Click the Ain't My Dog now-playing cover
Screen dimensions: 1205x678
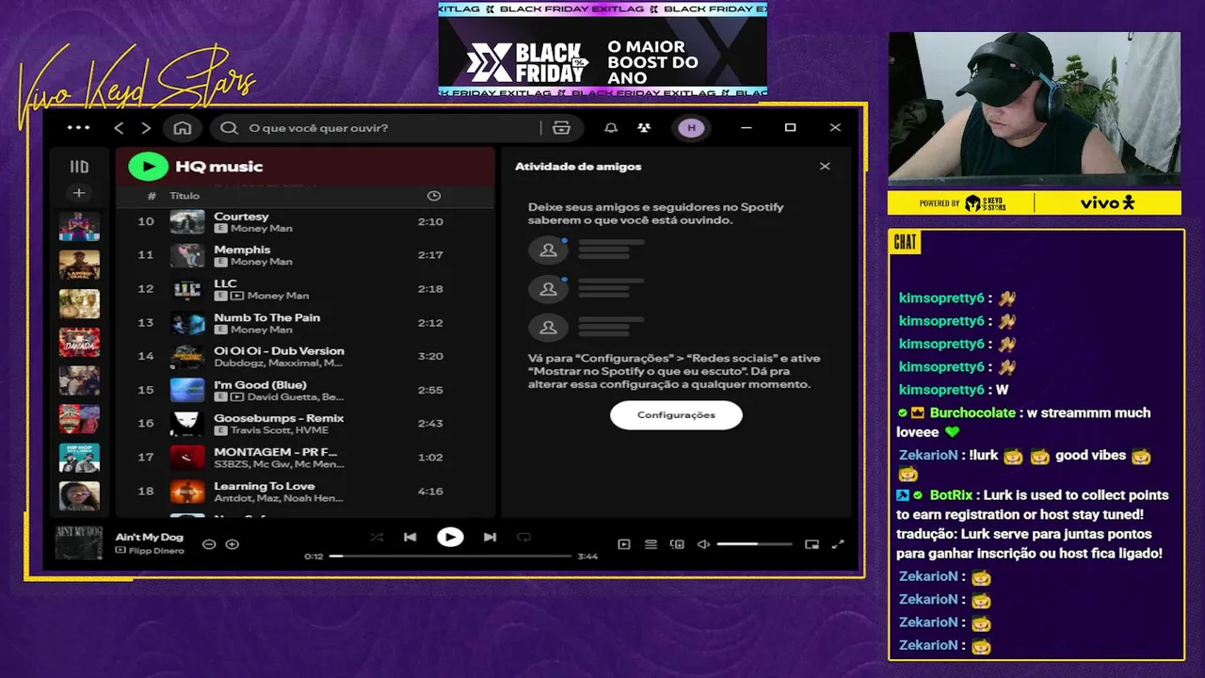point(78,543)
